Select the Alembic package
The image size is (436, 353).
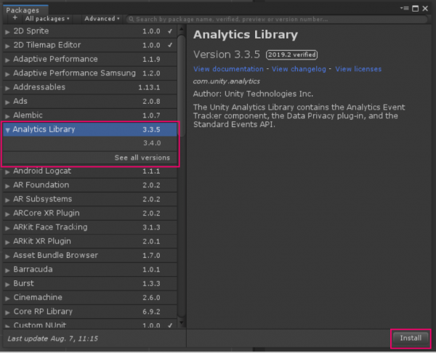[90, 115]
